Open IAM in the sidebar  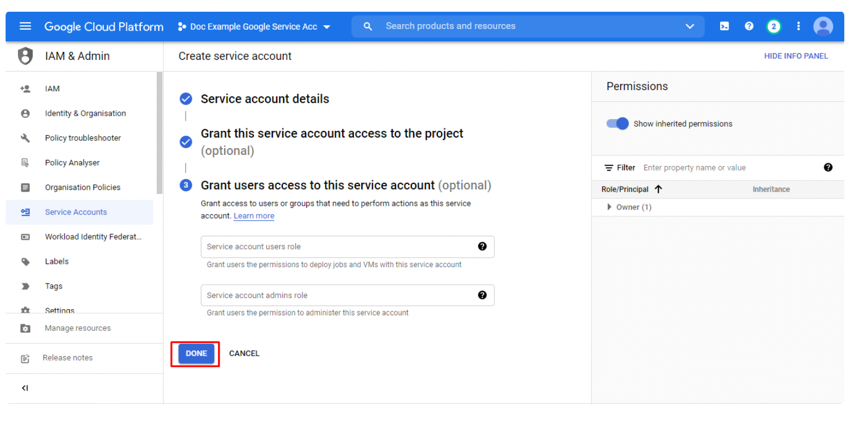53,89
